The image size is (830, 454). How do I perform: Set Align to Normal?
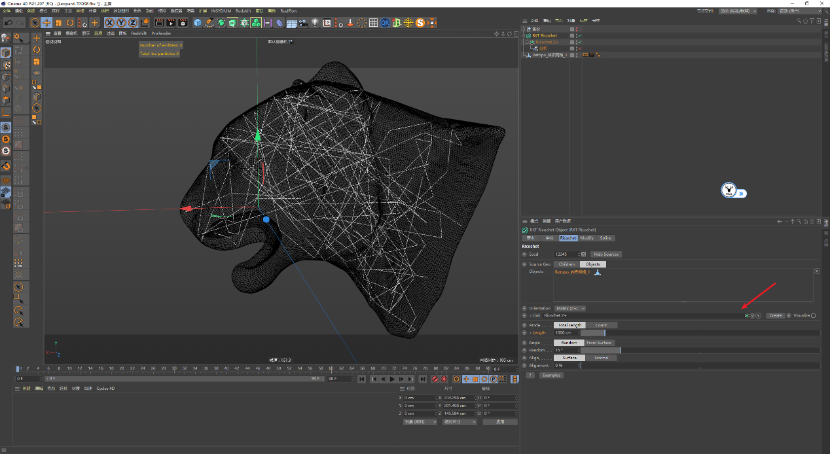(x=602, y=358)
